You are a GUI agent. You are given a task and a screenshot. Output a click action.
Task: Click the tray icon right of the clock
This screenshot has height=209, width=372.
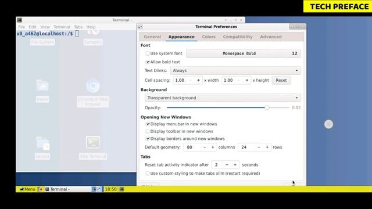click(x=121, y=189)
